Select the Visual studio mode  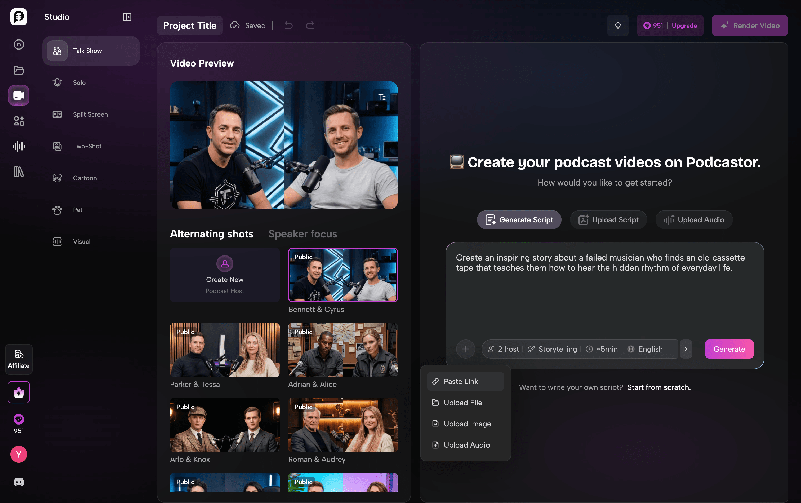[x=91, y=241]
